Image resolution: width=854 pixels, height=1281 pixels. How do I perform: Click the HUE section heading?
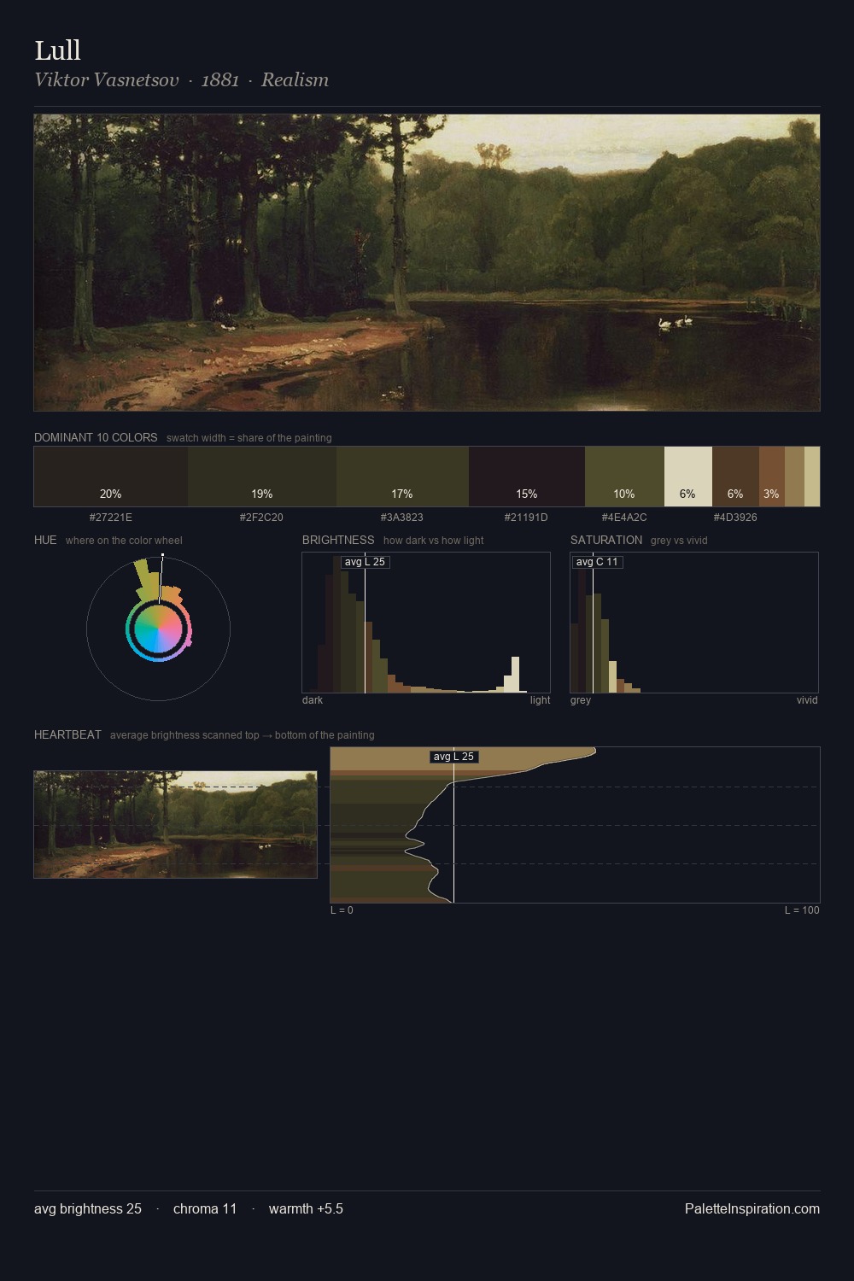[x=45, y=540]
